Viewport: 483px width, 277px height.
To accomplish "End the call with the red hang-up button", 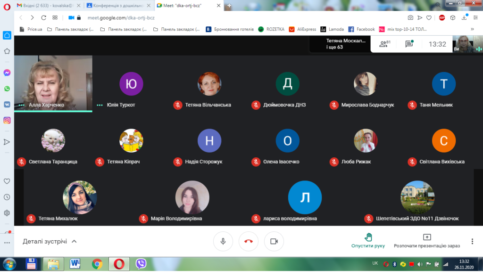I will [x=248, y=241].
